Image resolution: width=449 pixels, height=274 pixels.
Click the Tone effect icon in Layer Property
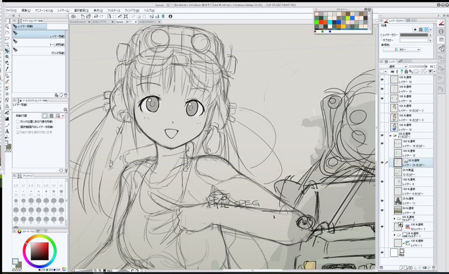pos(421,30)
